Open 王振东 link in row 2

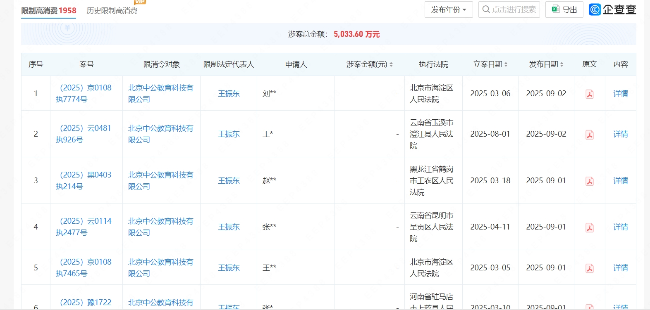[229, 134]
